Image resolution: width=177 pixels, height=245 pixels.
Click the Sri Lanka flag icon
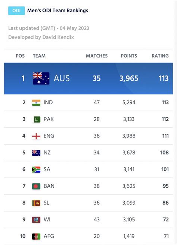[36, 203]
